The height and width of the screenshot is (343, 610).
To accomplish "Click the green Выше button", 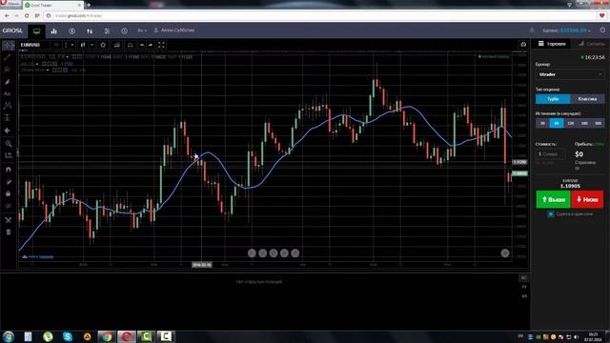I will 553,199.
